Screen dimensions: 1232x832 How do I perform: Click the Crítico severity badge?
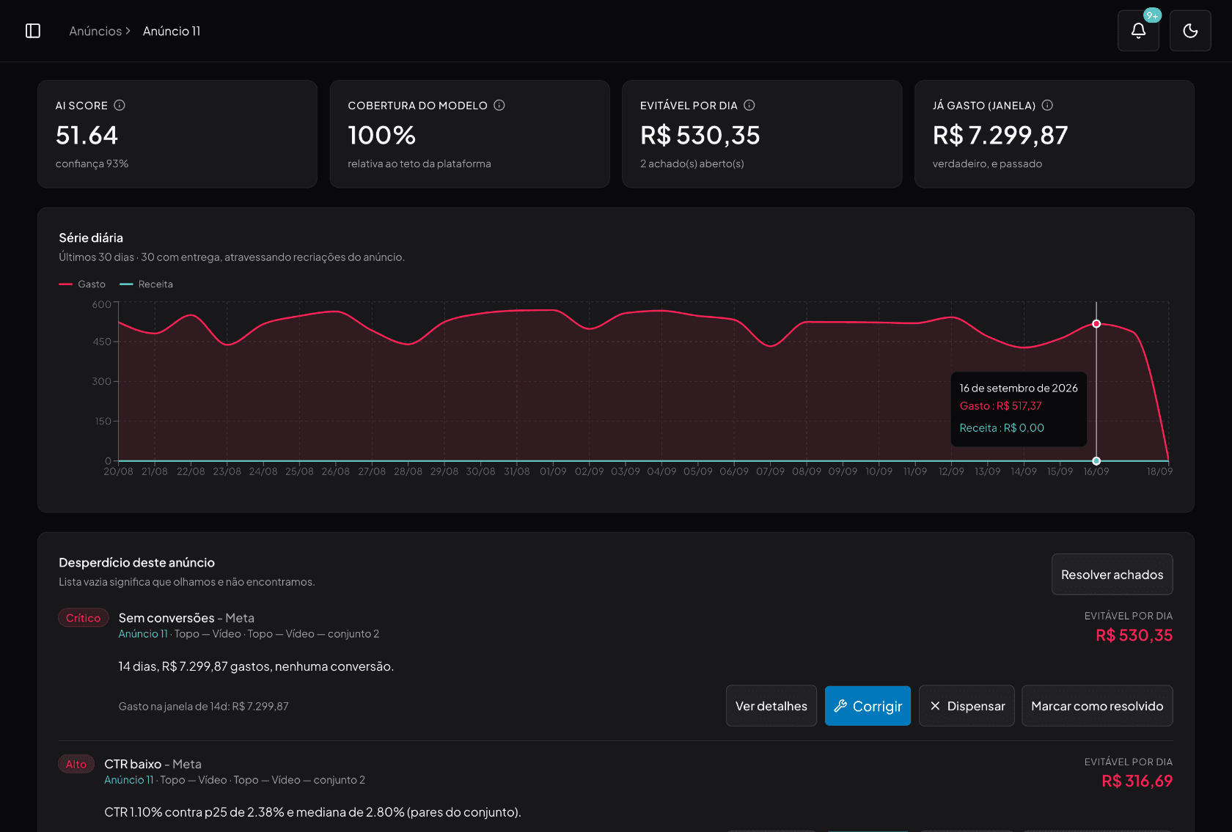[84, 618]
